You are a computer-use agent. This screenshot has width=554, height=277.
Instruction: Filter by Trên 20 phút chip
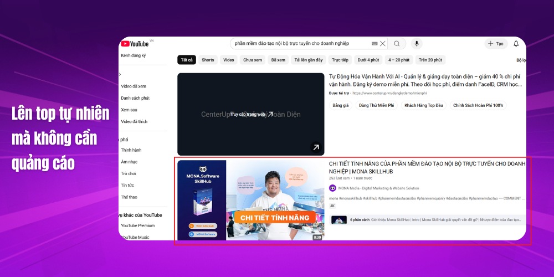tap(430, 60)
